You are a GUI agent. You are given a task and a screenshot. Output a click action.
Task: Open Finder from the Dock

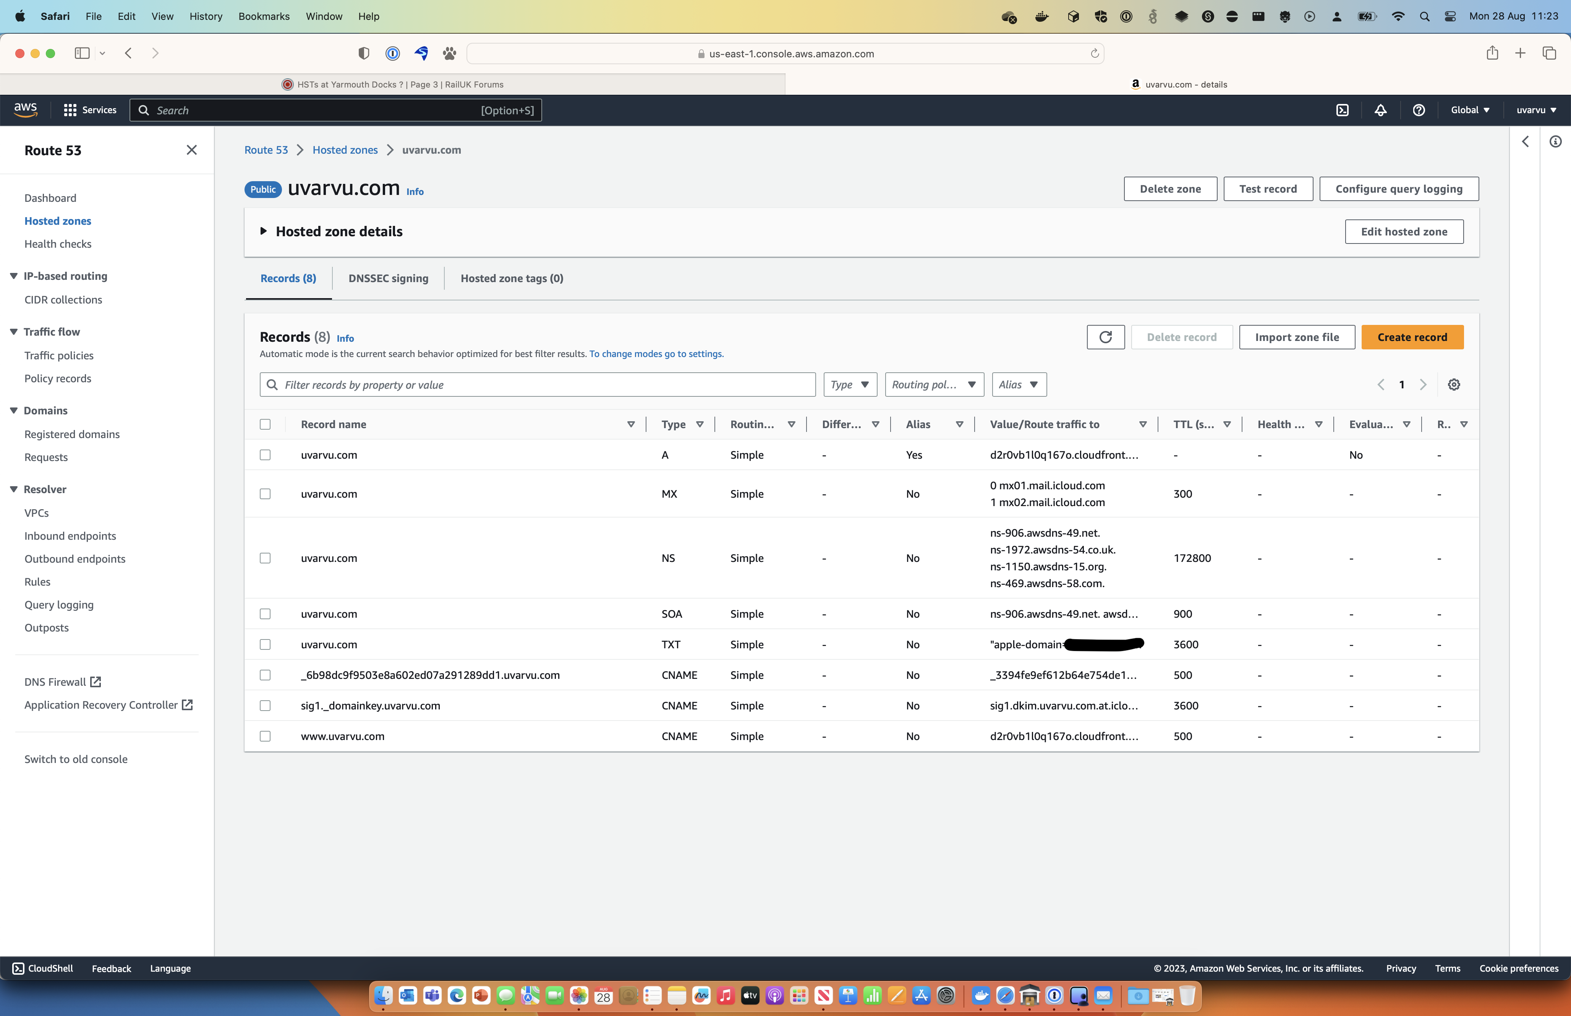383,995
